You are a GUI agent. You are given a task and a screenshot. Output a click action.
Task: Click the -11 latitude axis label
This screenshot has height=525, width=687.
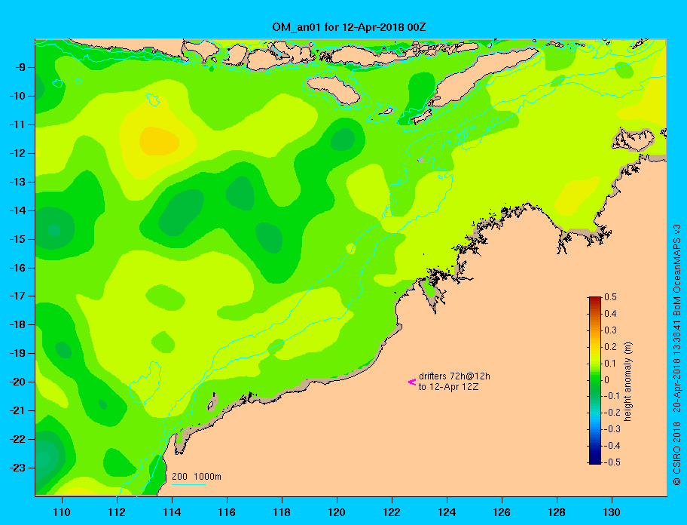coord(17,124)
